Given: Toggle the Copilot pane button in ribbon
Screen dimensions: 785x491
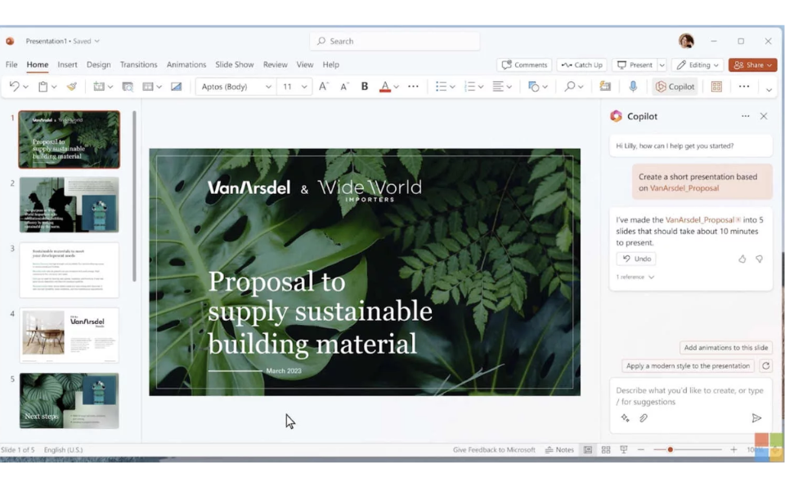Looking at the screenshot, I should coord(675,87).
